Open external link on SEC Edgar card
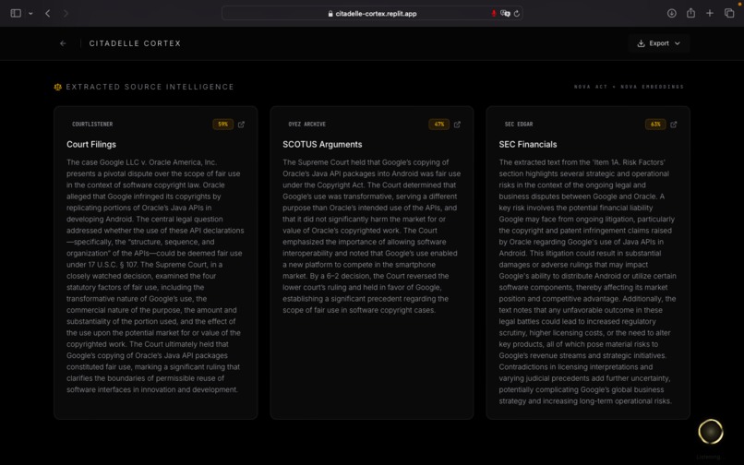 click(673, 125)
